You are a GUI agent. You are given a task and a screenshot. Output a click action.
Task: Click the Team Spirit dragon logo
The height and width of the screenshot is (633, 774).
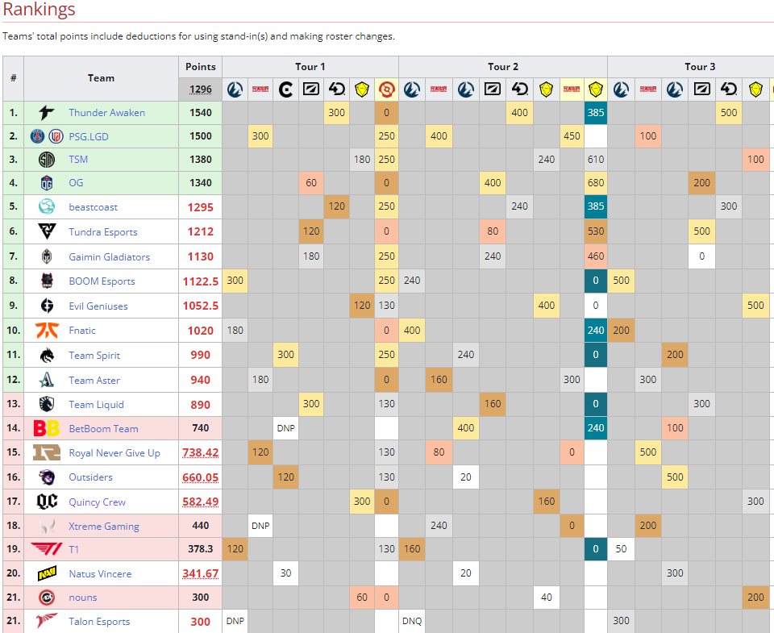[47, 355]
